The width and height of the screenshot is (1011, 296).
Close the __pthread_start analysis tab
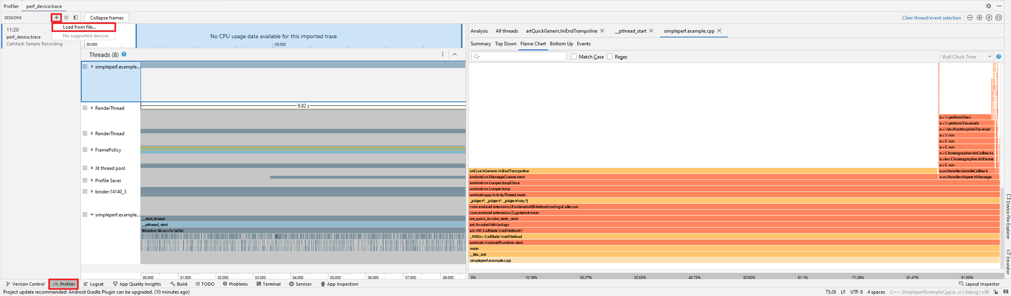pyautogui.click(x=651, y=31)
